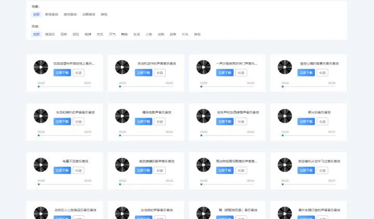Play the 啊尖叫 sound effect

(285, 116)
